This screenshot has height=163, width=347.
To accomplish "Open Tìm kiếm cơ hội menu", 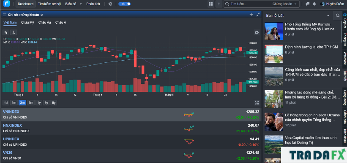I will click(x=49, y=4).
